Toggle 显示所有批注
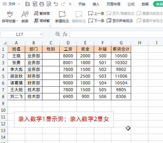The width and height of the screenshot is (163, 143). 120,21
